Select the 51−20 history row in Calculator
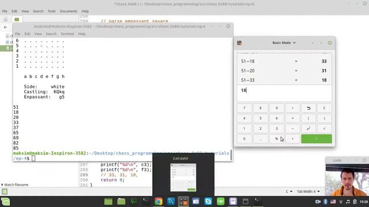369x207 pixels. (x=284, y=71)
